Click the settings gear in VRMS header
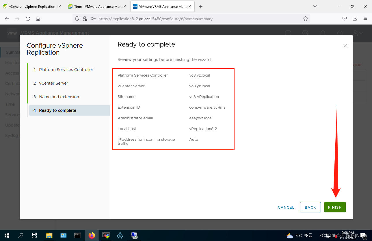The image size is (372, 241). coord(305,33)
